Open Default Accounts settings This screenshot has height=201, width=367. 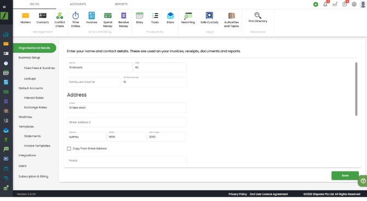[31, 88]
